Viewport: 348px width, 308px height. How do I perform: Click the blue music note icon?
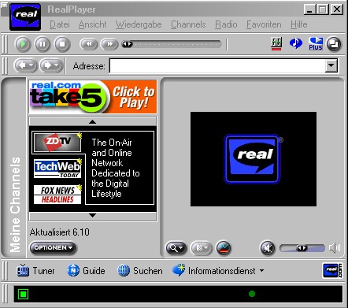(x=296, y=43)
